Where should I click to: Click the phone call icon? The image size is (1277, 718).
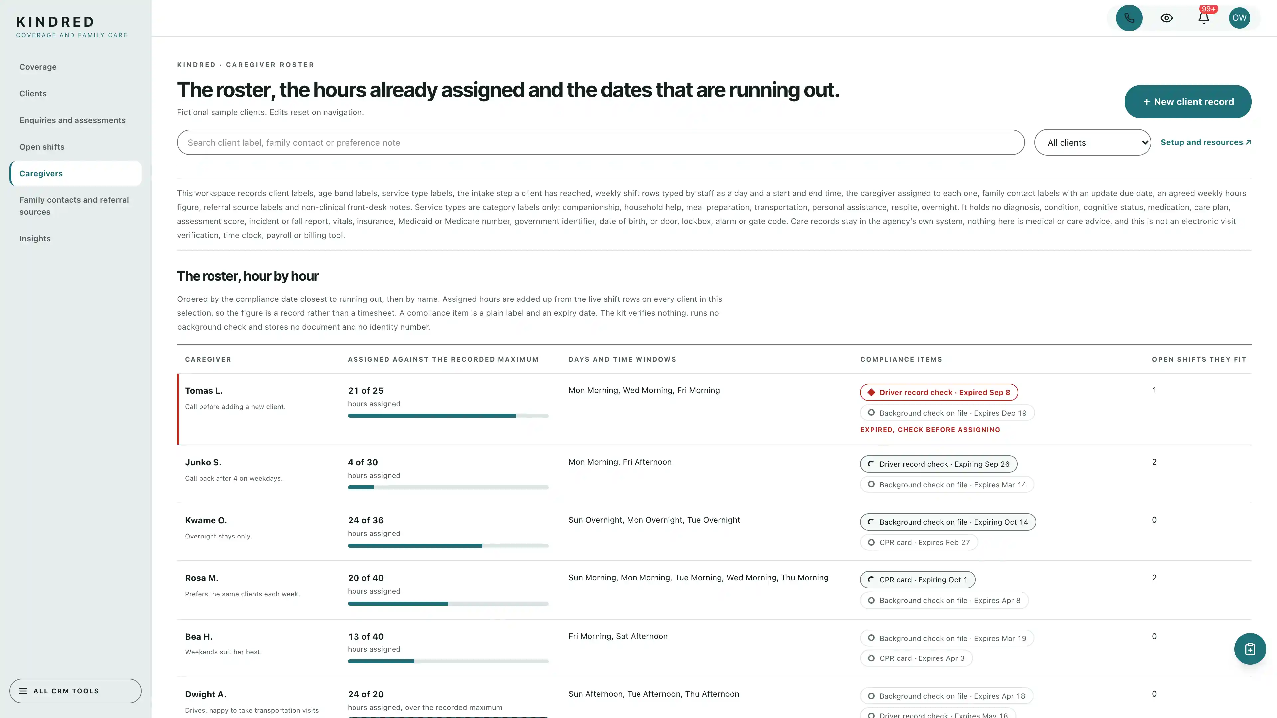click(1129, 18)
